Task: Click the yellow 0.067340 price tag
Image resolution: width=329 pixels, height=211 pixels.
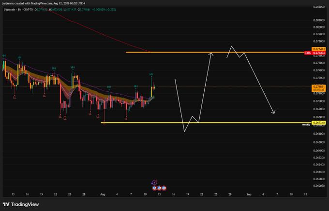Action: coord(319,123)
